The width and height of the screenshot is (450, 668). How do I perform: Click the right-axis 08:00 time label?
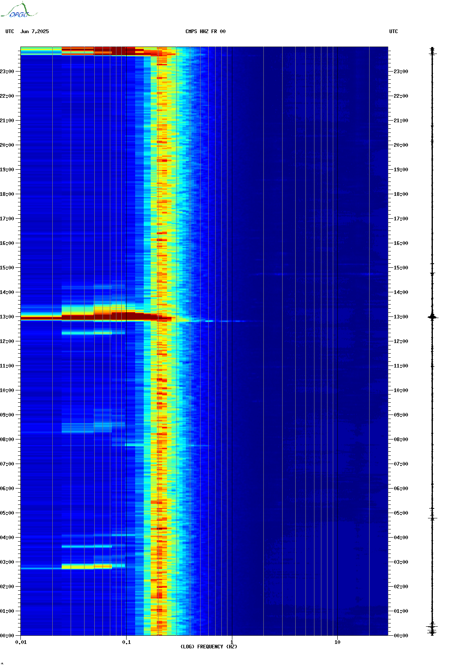(x=401, y=439)
